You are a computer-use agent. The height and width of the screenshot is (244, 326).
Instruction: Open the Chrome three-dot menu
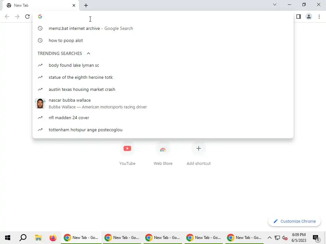(x=319, y=17)
